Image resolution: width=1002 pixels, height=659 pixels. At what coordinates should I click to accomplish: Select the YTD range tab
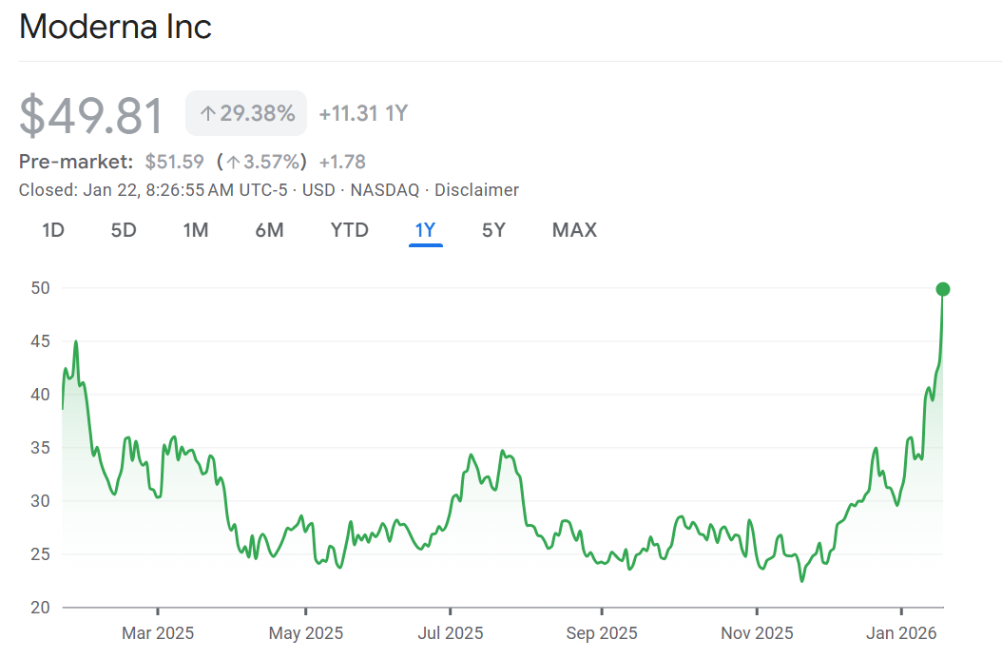tap(349, 230)
